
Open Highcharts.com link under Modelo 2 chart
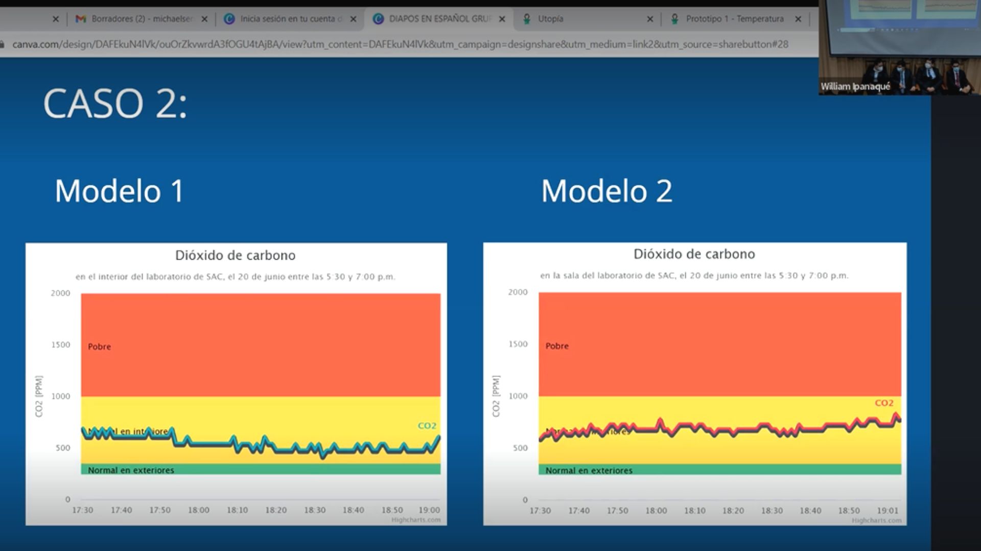876,520
